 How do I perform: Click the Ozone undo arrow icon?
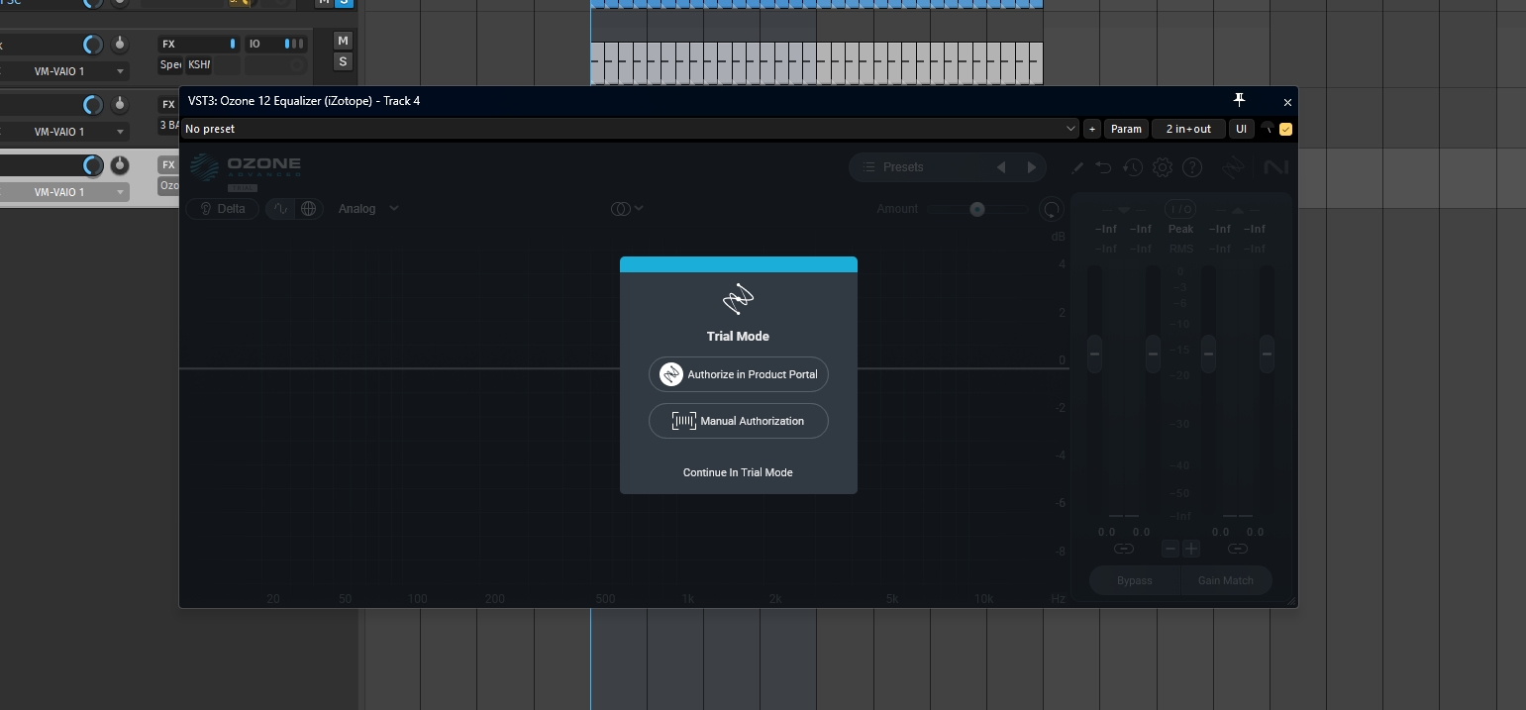(x=1103, y=168)
